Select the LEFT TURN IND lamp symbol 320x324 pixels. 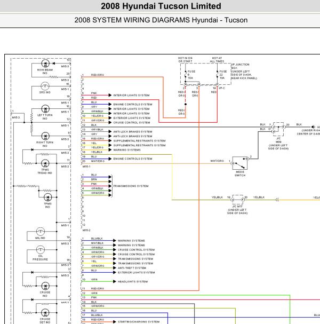(x=45, y=109)
